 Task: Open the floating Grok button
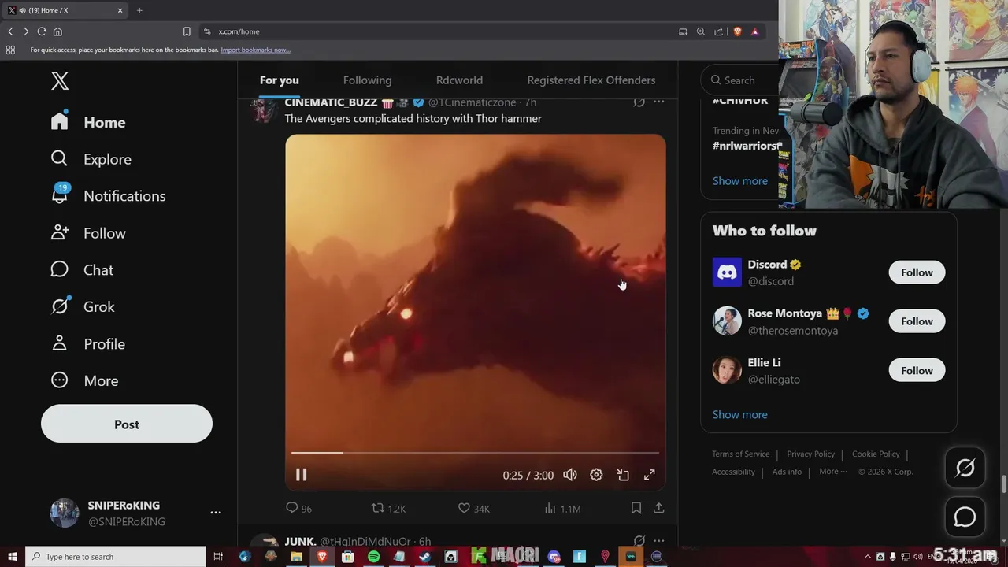point(965,468)
